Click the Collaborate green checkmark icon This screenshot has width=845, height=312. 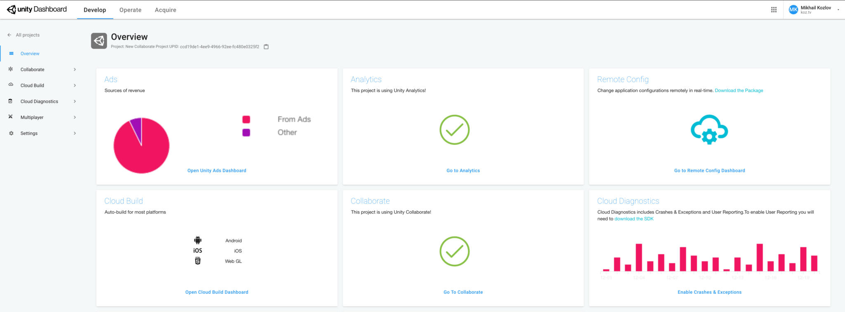454,251
